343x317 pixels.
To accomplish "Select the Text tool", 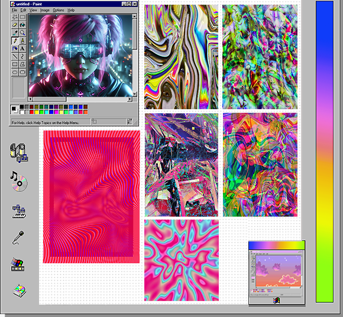I will click(22, 48).
